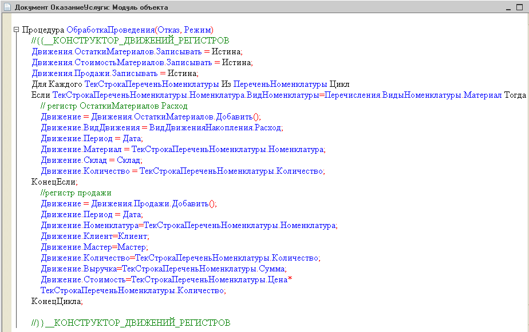Click line 'Движение.Склад = Склад;'
The height and width of the screenshot is (332, 529).
[92, 160]
